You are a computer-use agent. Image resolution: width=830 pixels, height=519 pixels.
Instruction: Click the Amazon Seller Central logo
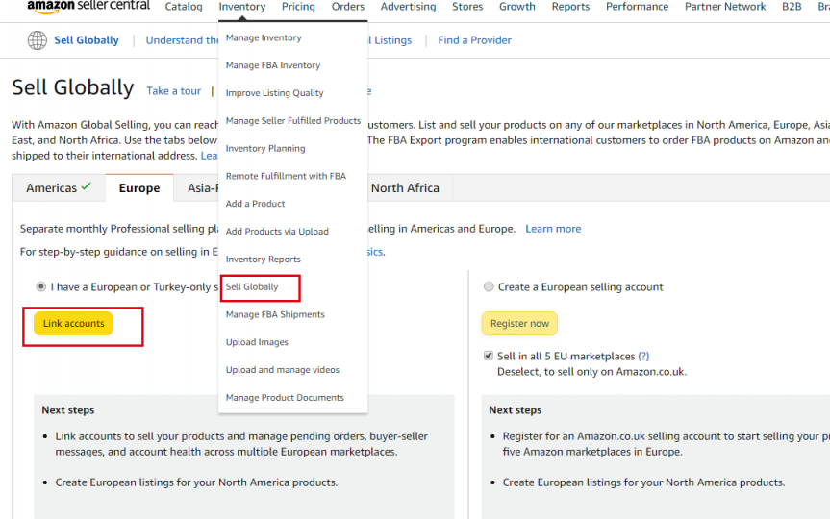[x=88, y=7]
